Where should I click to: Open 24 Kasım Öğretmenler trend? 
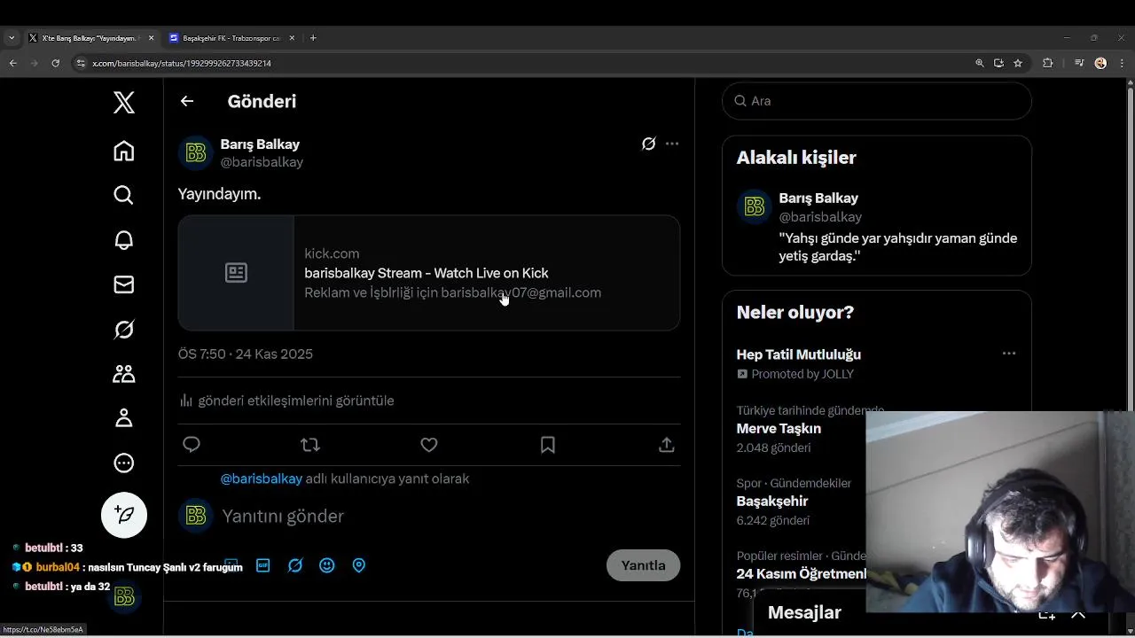coord(801,574)
